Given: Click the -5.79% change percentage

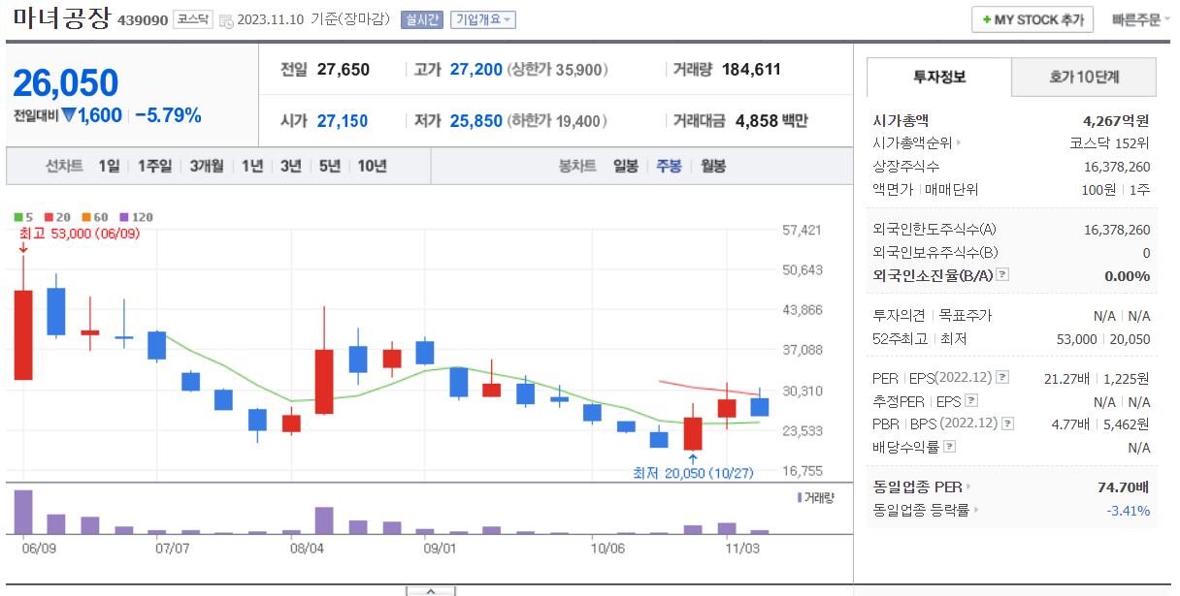Looking at the screenshot, I should 169,115.
